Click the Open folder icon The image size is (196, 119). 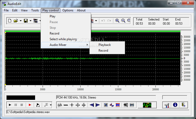(16, 21)
